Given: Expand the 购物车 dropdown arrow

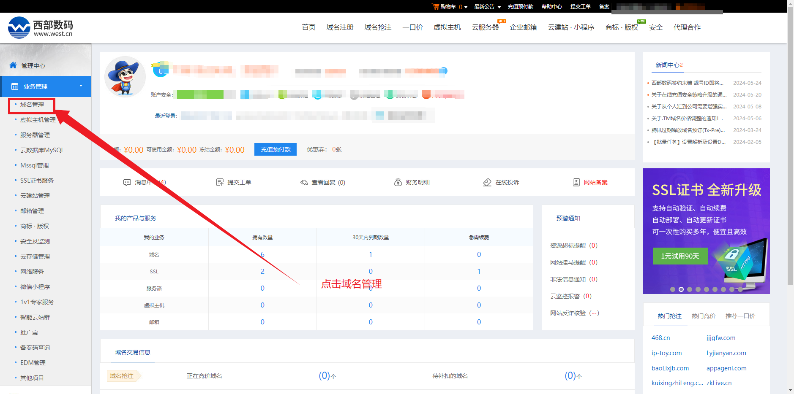Looking at the screenshot, I should pos(466,7).
